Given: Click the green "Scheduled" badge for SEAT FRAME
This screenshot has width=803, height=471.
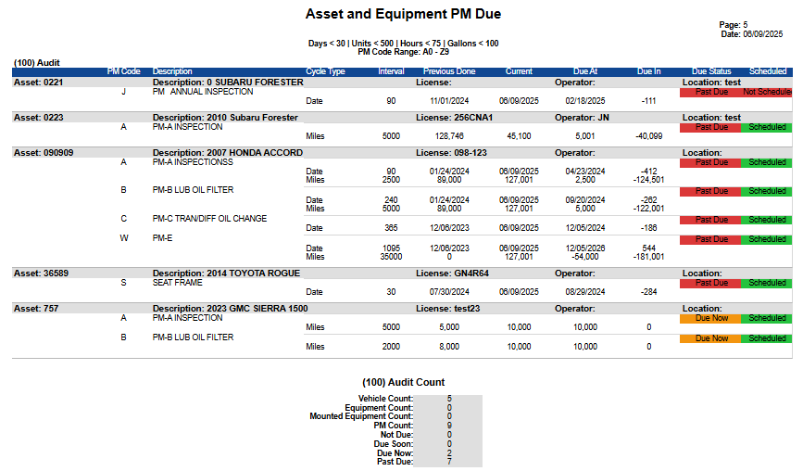Looking at the screenshot, I should click(766, 284).
